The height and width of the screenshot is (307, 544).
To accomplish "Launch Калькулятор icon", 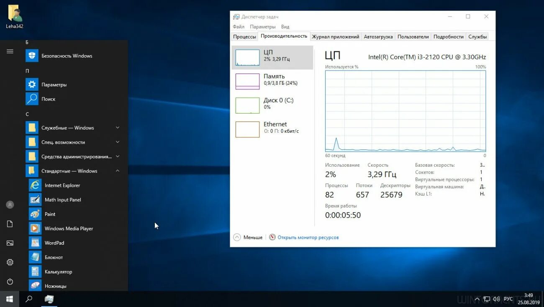I will click(x=35, y=272).
